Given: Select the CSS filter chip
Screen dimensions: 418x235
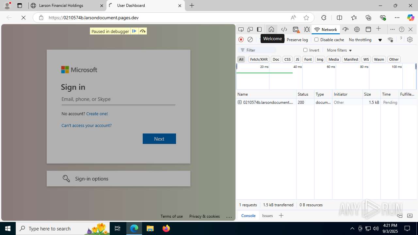Looking at the screenshot, I should click(x=287, y=59).
